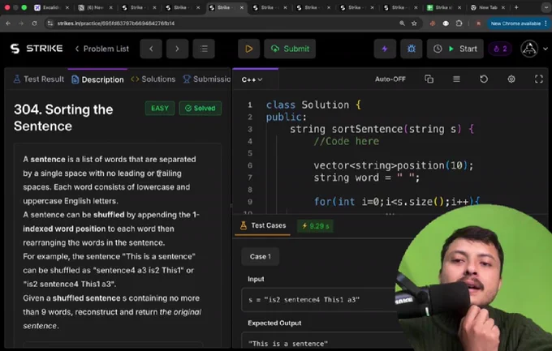The width and height of the screenshot is (552, 351).
Task: Open the tab search dropdown arrow
Action: click(546, 7)
